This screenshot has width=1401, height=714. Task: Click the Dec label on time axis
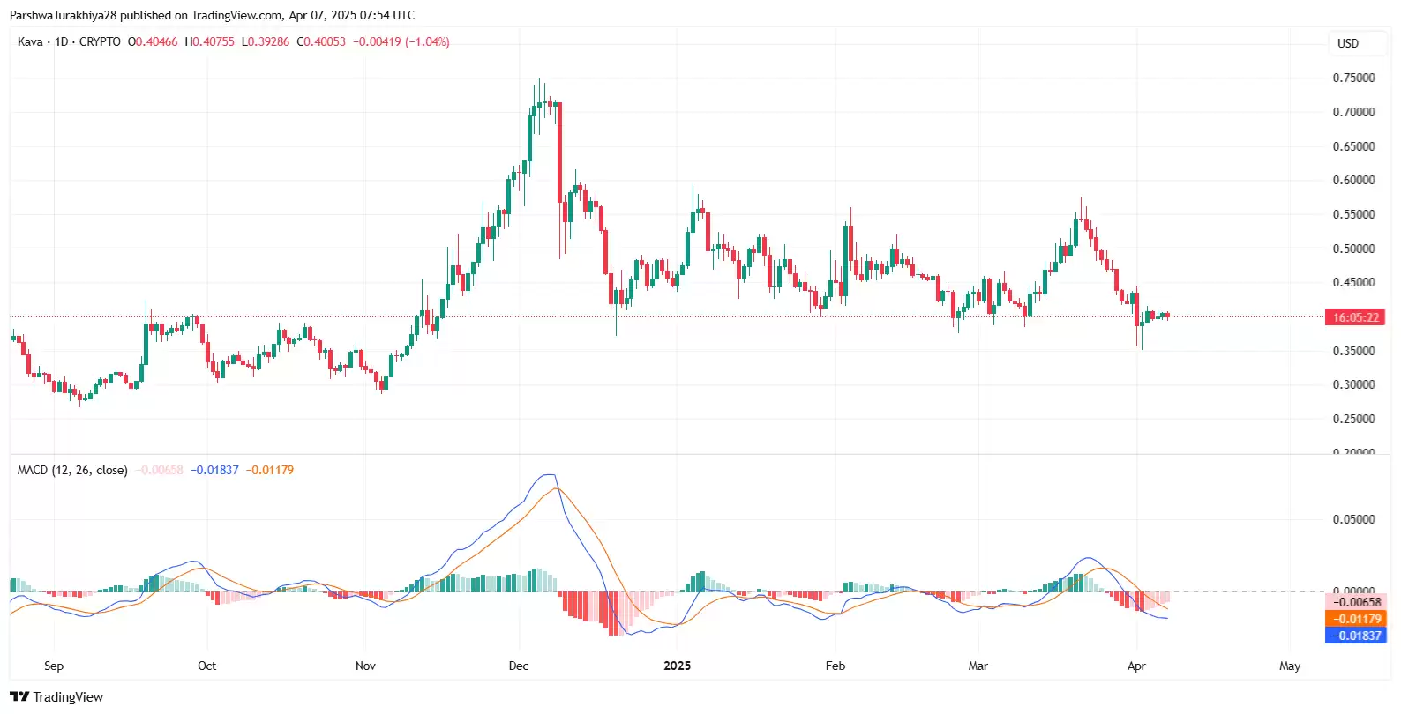click(519, 666)
